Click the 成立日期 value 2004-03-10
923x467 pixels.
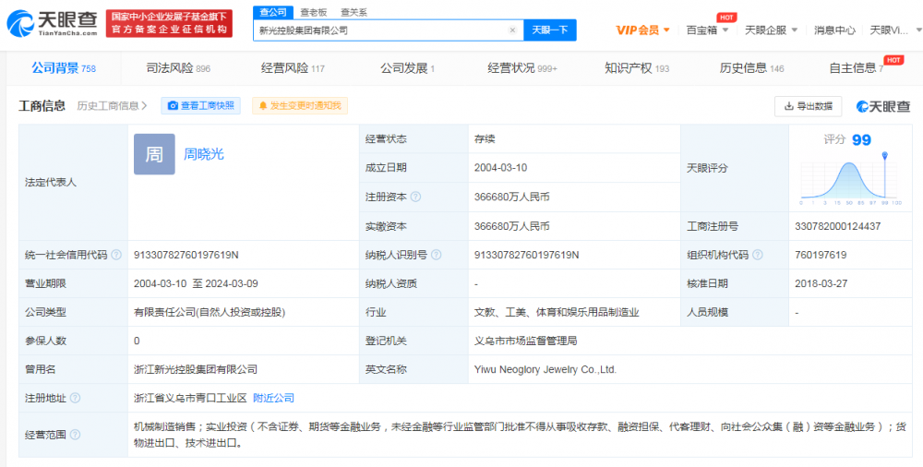(501, 168)
